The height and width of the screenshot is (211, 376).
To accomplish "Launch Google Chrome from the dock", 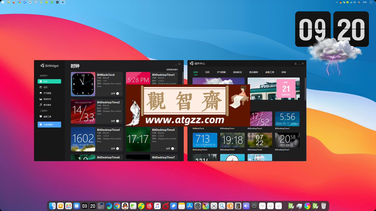I will click(x=117, y=206).
